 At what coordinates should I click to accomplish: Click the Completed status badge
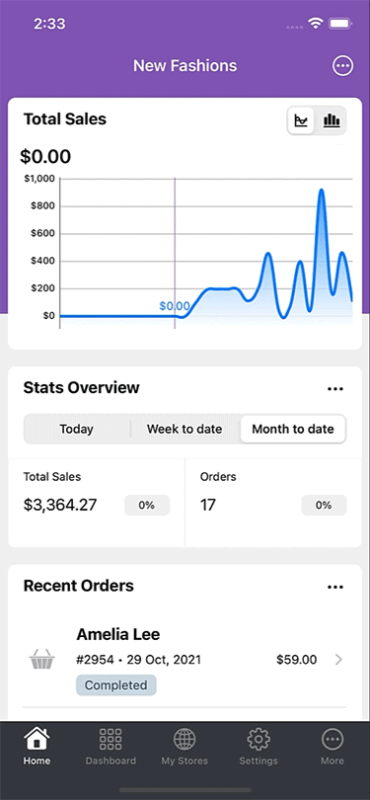116,685
